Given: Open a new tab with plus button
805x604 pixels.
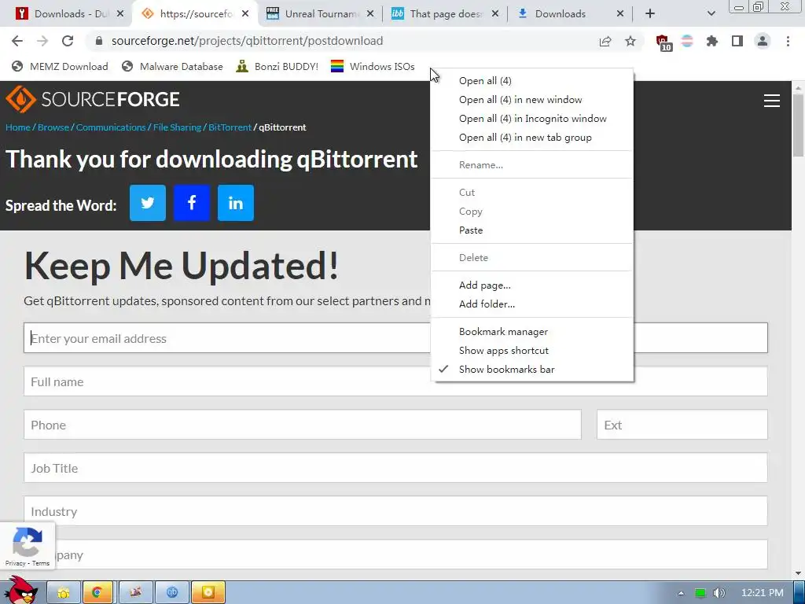Looking at the screenshot, I should point(650,14).
